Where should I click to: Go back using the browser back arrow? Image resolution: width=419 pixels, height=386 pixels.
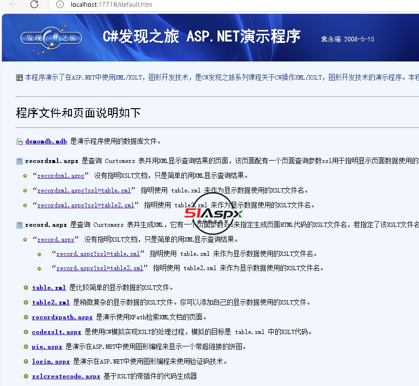click(x=13, y=4)
